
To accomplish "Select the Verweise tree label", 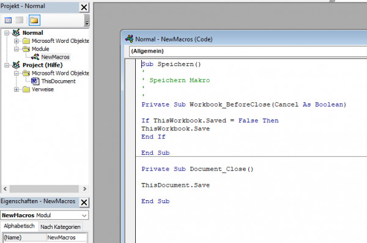I will point(43,89).
